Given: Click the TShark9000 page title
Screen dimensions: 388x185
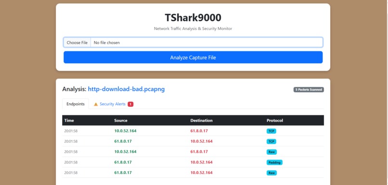Looking at the screenshot, I should [193, 18].
